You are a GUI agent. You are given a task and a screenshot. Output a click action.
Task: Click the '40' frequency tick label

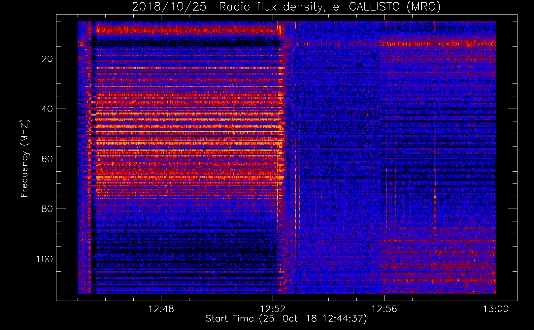point(47,109)
